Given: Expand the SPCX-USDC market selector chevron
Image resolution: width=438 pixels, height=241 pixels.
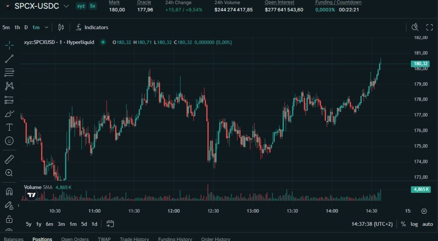Looking at the screenshot, I should click(x=66, y=6).
